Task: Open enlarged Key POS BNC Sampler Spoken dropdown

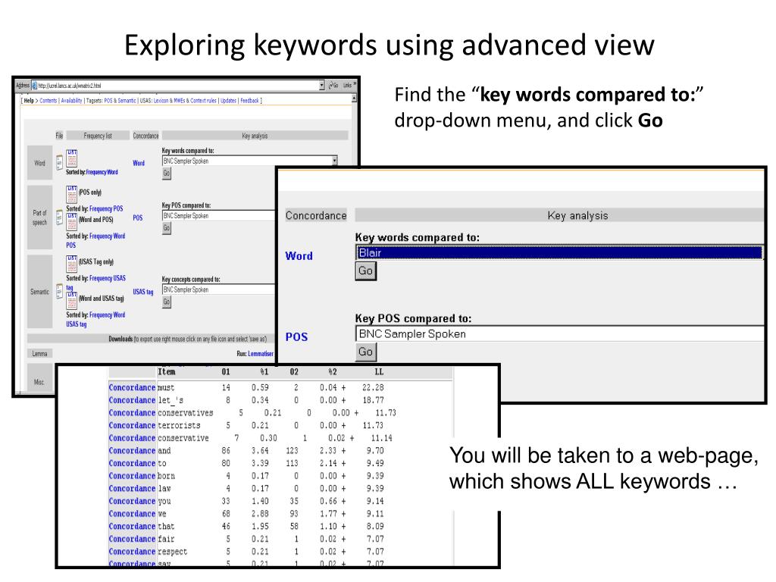Action: click(x=559, y=334)
